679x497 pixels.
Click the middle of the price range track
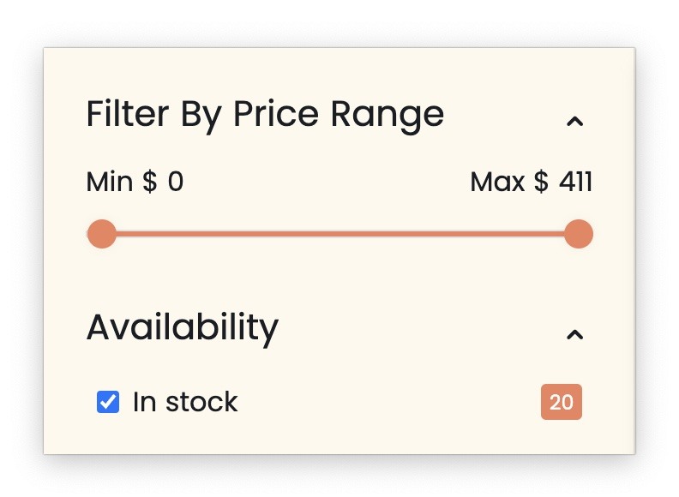click(x=340, y=234)
